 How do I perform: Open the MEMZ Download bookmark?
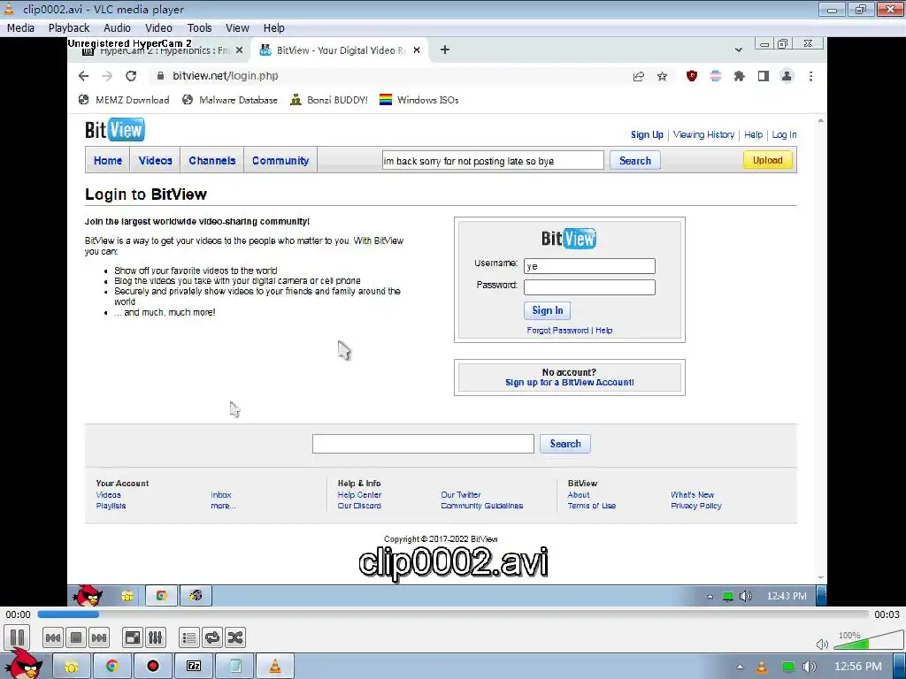pos(124,100)
